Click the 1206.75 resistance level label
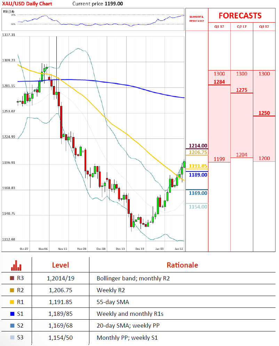Screen dimensions: 279x346 pos(198,152)
